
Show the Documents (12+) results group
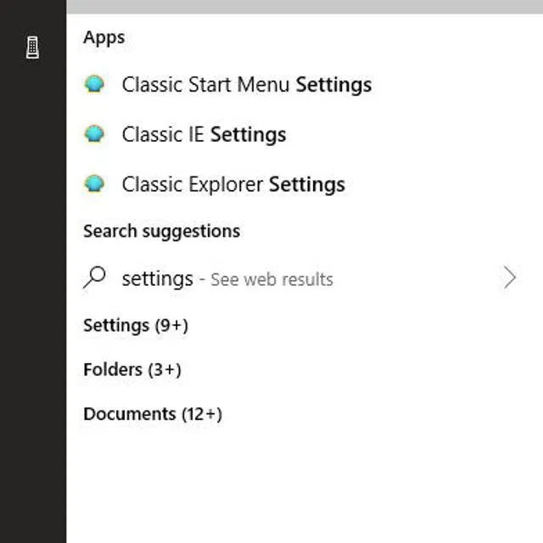152,414
